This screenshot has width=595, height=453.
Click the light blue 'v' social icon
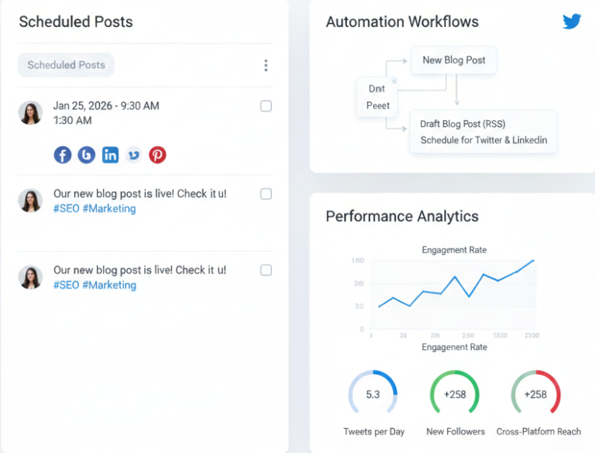click(134, 155)
